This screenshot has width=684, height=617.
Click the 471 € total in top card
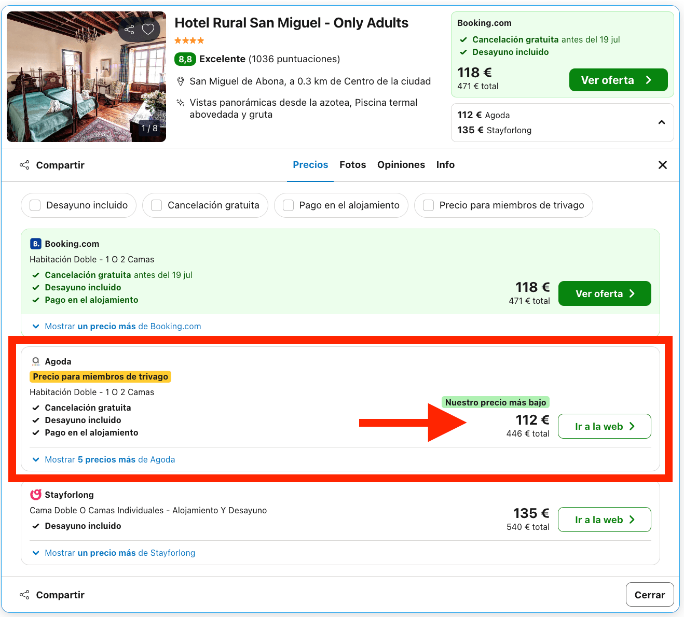(x=478, y=86)
